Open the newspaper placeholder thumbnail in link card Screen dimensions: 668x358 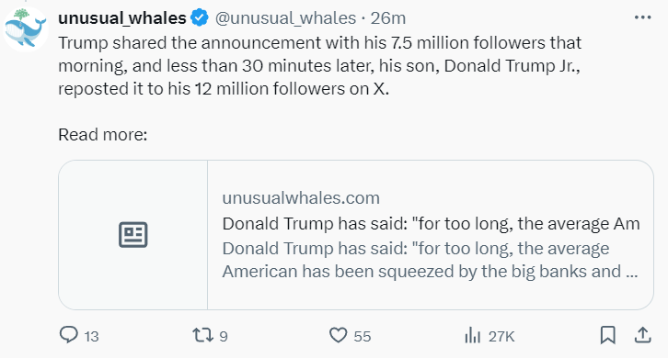[132, 235]
